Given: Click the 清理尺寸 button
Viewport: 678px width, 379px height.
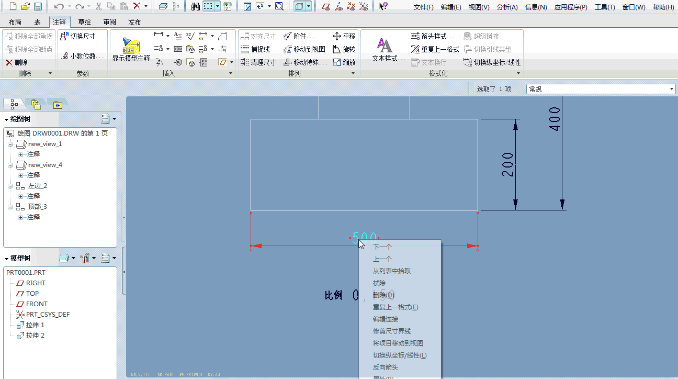Looking at the screenshot, I should [258, 62].
